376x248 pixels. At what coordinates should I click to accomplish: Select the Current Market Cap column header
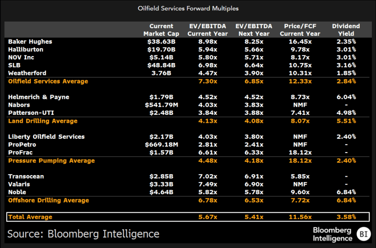(161, 30)
